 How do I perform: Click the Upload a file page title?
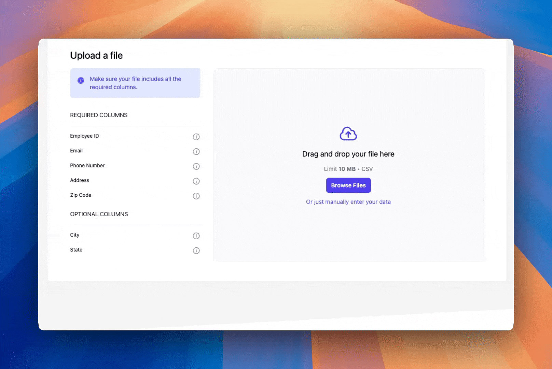pos(96,55)
